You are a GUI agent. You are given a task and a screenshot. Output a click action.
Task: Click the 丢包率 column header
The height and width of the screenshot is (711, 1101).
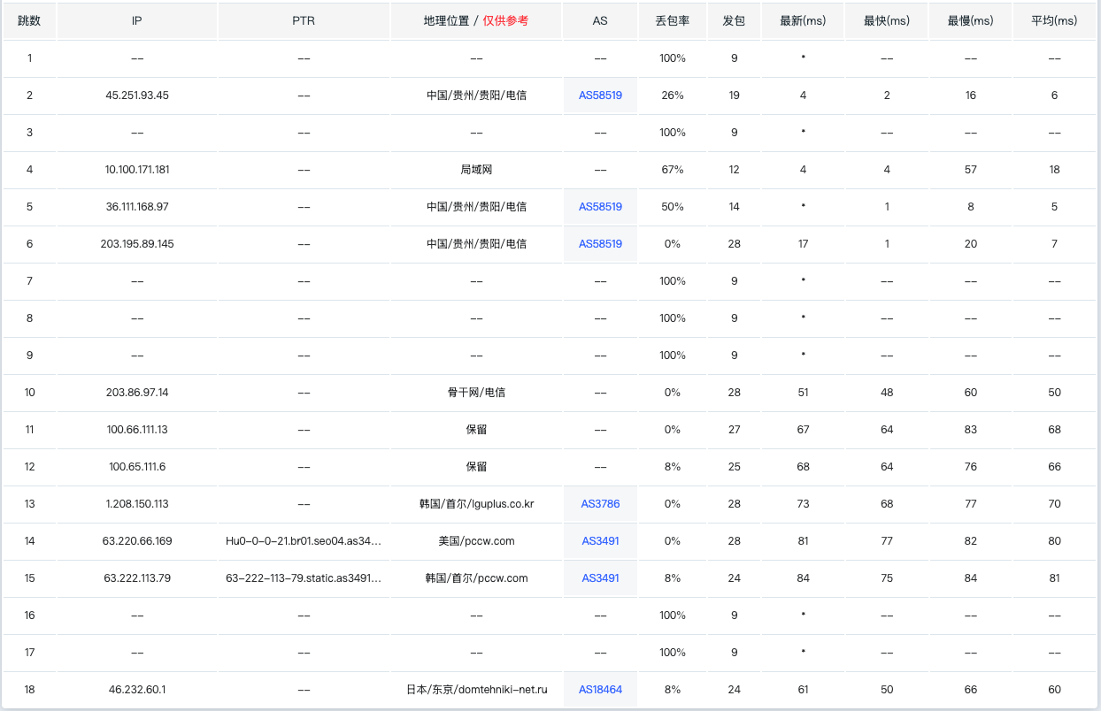[672, 21]
